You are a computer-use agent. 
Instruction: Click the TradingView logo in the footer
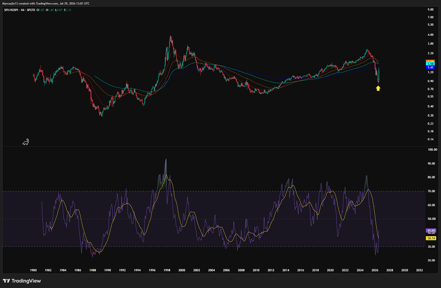click(22, 281)
